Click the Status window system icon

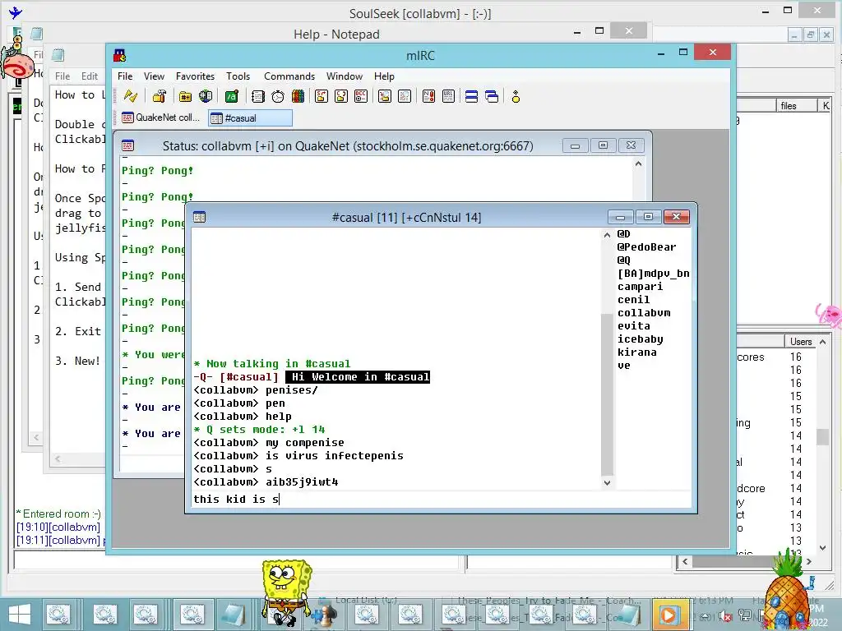click(127, 145)
